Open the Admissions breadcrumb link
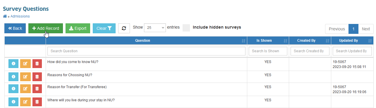This screenshot has width=376, height=108. [20, 16]
